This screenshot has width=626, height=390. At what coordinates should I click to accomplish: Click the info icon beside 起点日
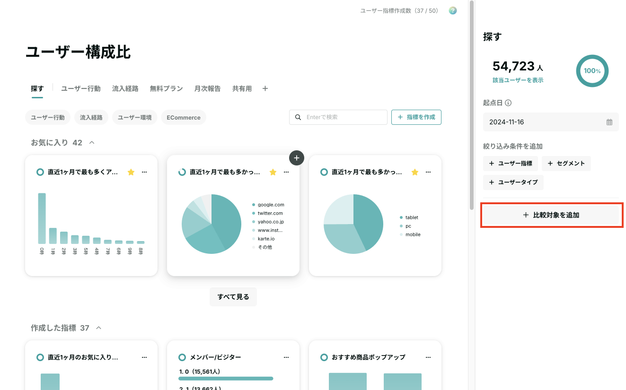pos(508,103)
